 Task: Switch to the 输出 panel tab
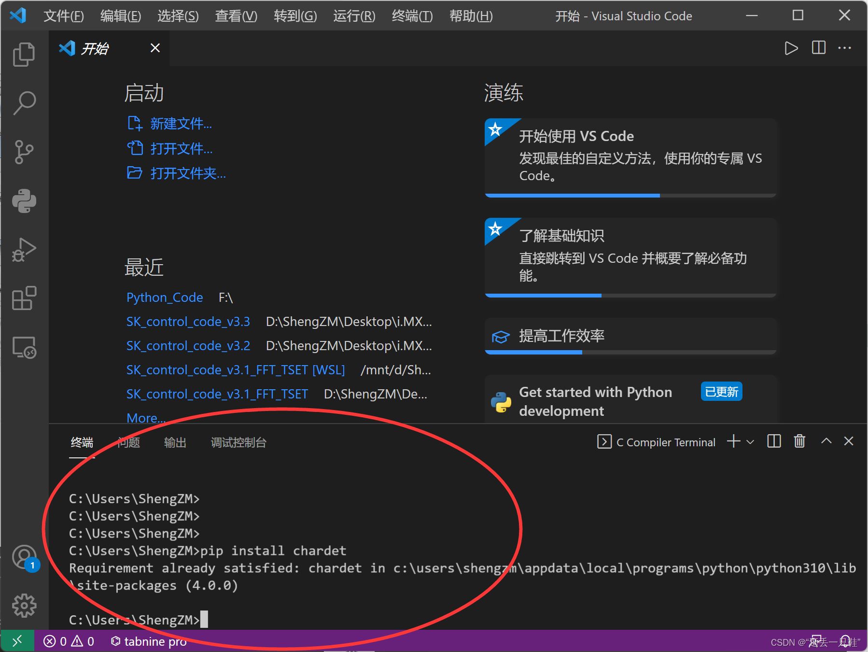(175, 442)
